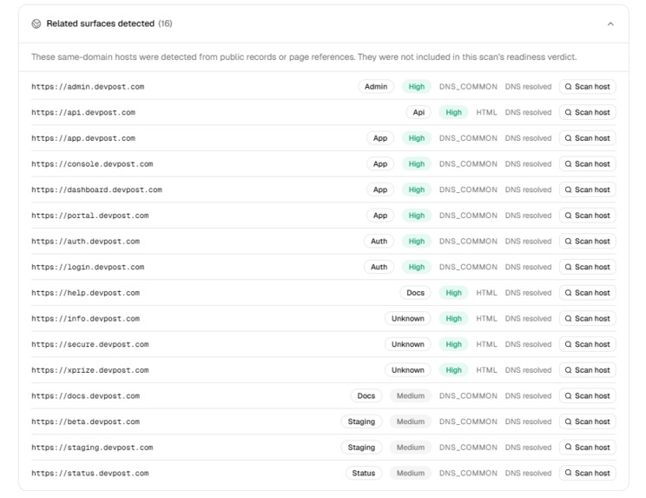The height and width of the screenshot is (498, 646).
Task: Click the Admin tag on the admin.devpost.com row
Action: pos(376,87)
